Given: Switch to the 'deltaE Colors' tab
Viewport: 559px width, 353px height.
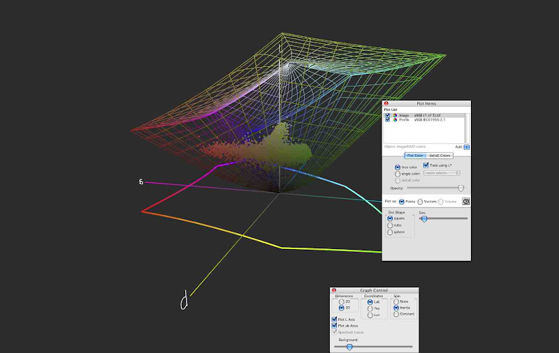Looking at the screenshot, I should [440, 156].
